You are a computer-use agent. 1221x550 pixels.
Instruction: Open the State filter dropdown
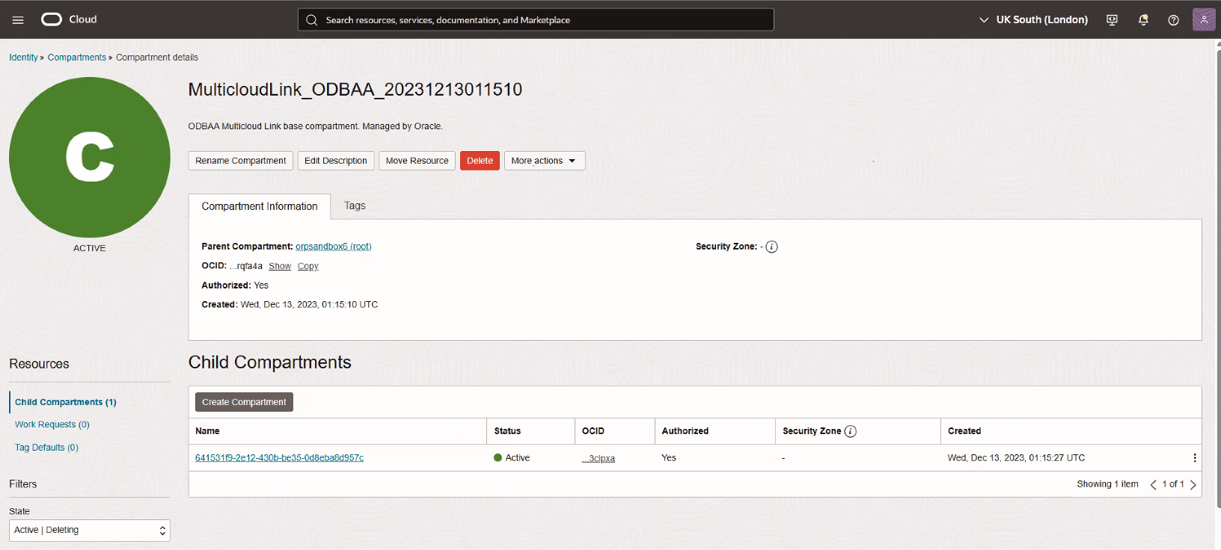[90, 530]
